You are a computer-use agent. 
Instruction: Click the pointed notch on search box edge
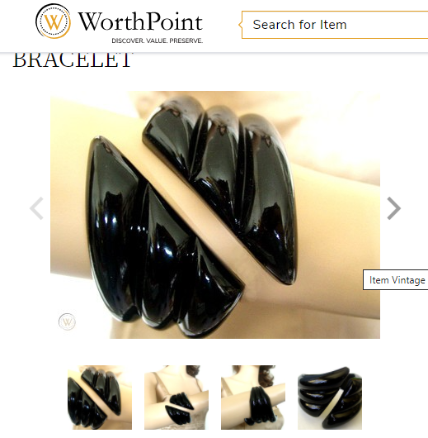[x=240, y=25]
